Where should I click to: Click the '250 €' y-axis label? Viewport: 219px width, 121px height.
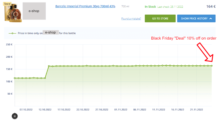tap(9, 44)
